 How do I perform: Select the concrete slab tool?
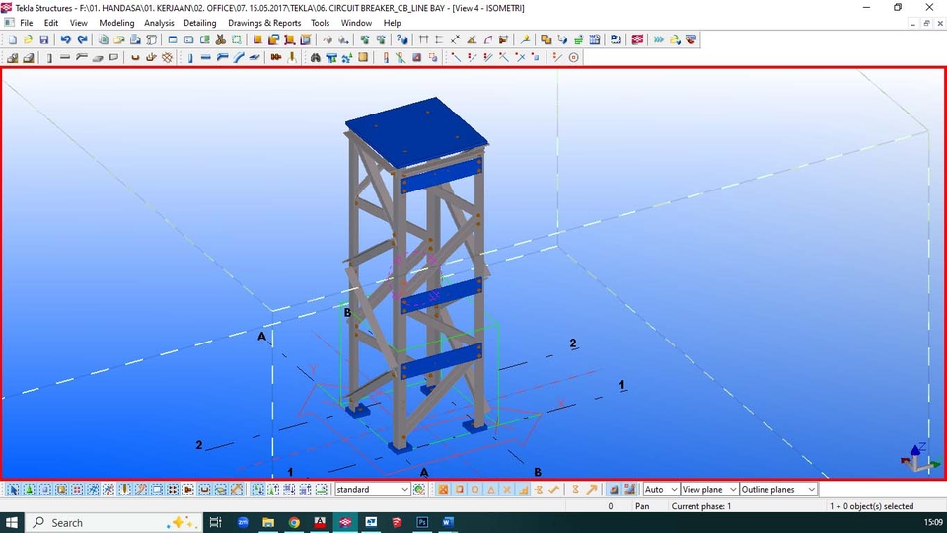98,58
